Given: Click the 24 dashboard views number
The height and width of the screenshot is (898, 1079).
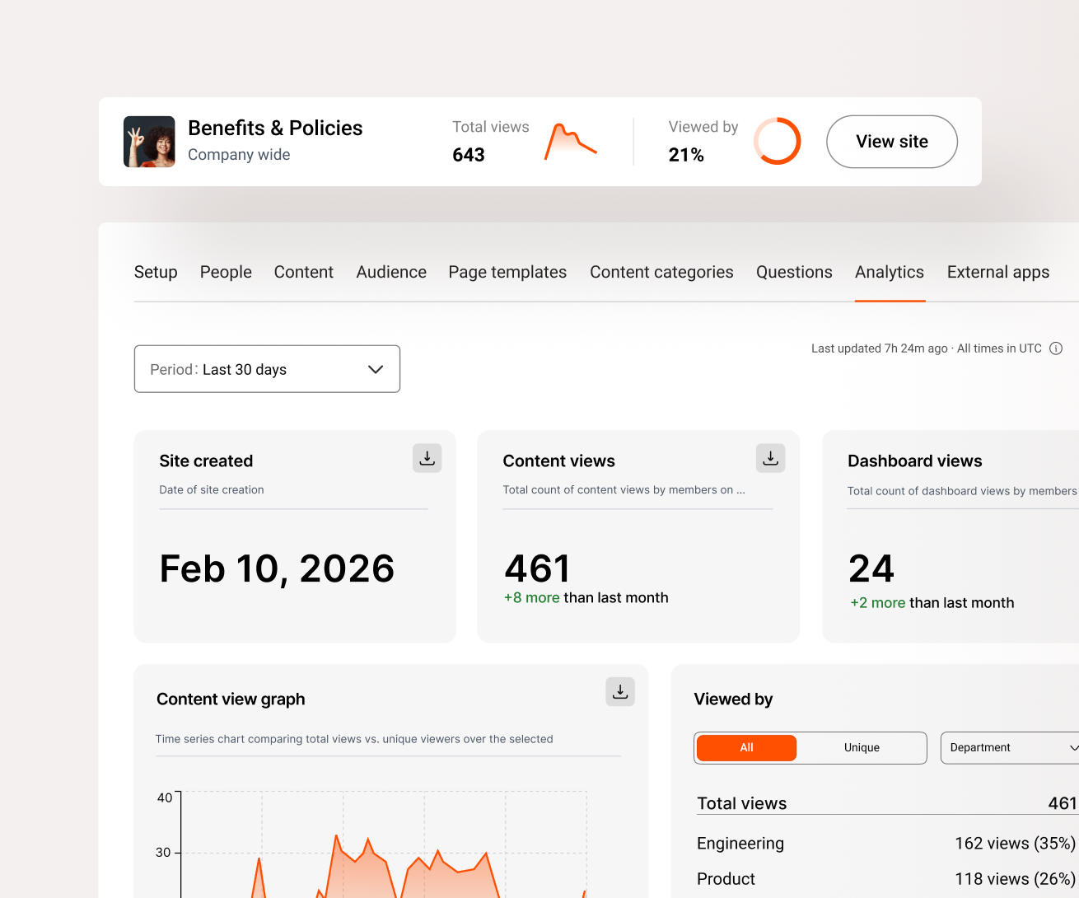Looking at the screenshot, I should pos(871,568).
